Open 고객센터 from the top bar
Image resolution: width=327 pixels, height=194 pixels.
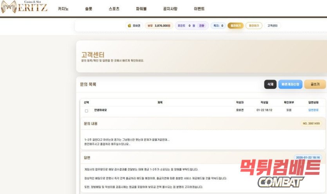[272, 26]
